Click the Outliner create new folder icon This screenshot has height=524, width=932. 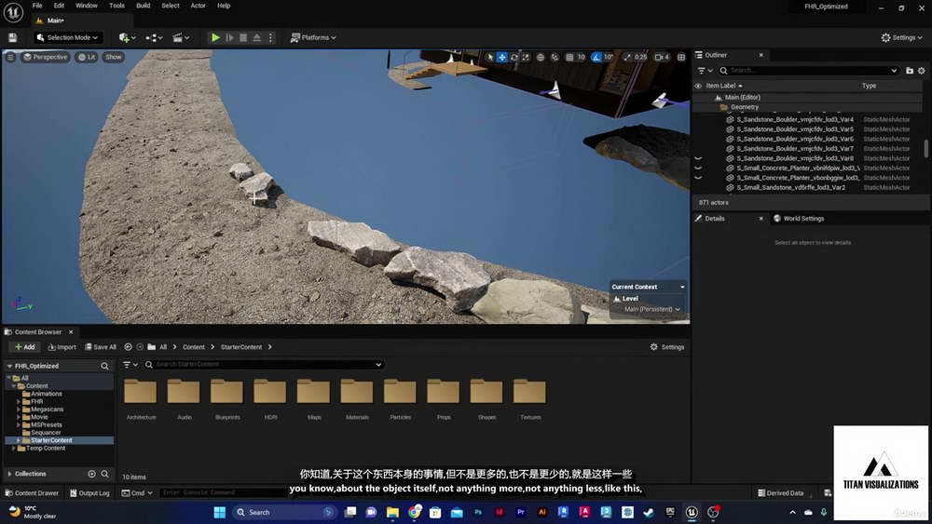pos(909,71)
